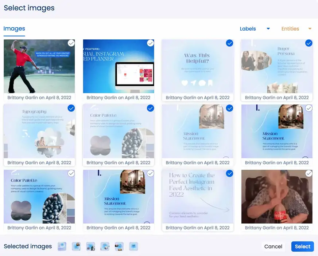Image resolution: width=318 pixels, height=256 pixels.
Task: Select the bottom-left Color Palette image
Action: [x=71, y=174]
